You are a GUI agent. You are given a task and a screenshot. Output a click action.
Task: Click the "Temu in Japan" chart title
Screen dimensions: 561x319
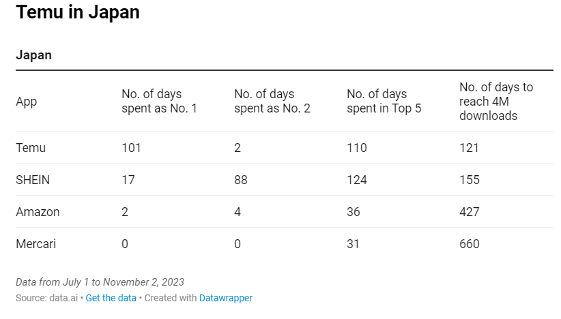78,12
